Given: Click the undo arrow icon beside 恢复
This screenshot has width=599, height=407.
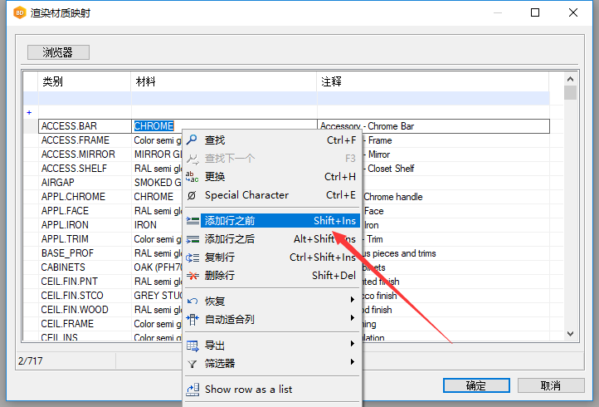Looking at the screenshot, I should pos(192,302).
